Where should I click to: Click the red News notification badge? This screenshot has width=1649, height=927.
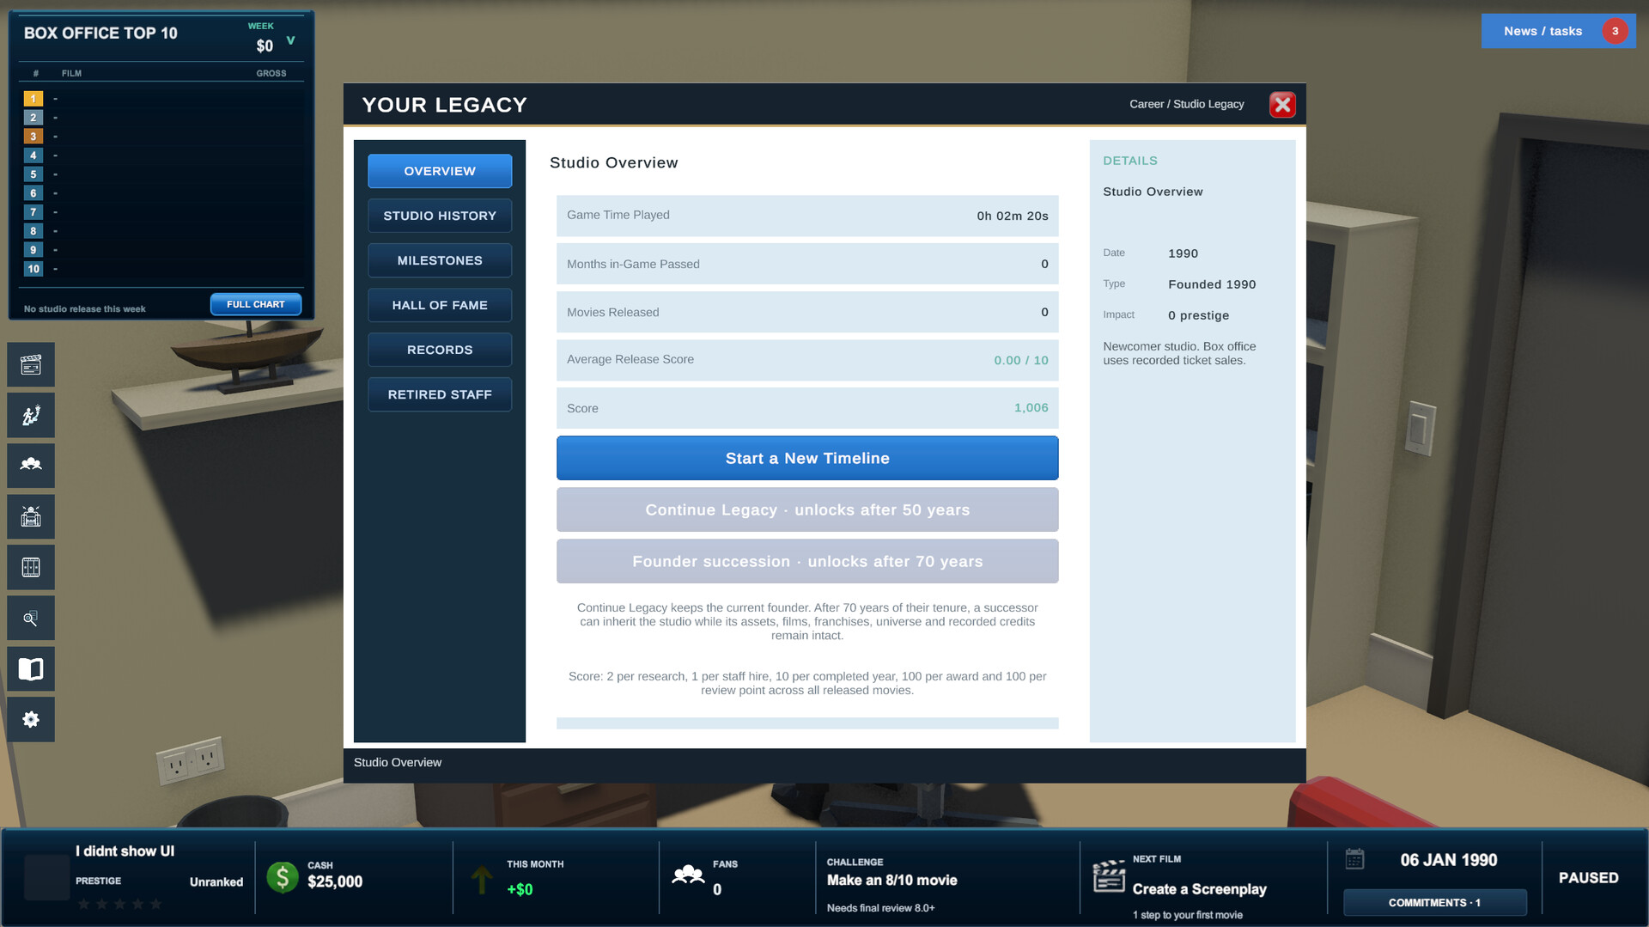(1615, 31)
